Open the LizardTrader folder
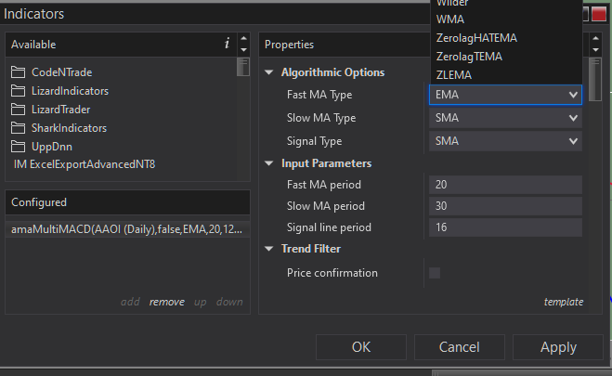The image size is (612, 376). point(50,110)
